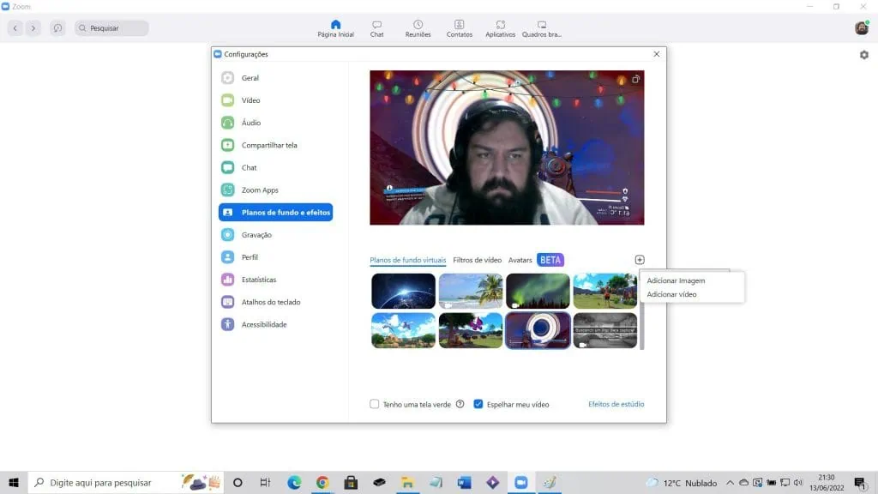
Task: Open the Acessibilidade settings section
Action: (265, 324)
